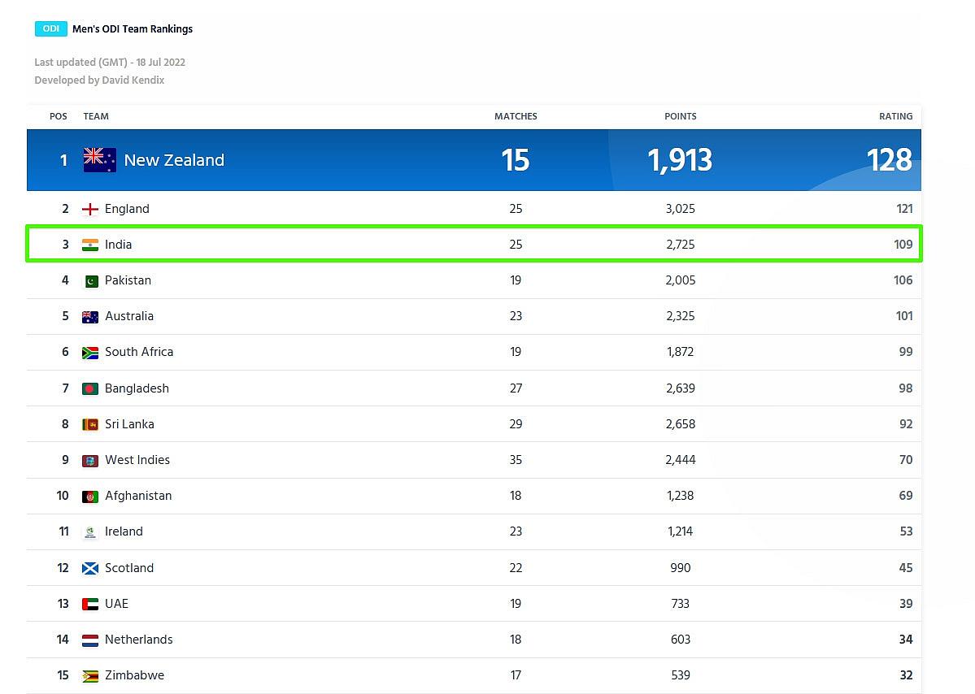The width and height of the screenshot is (975, 694).
Task: Select the New Zealand team name
Action: (174, 160)
